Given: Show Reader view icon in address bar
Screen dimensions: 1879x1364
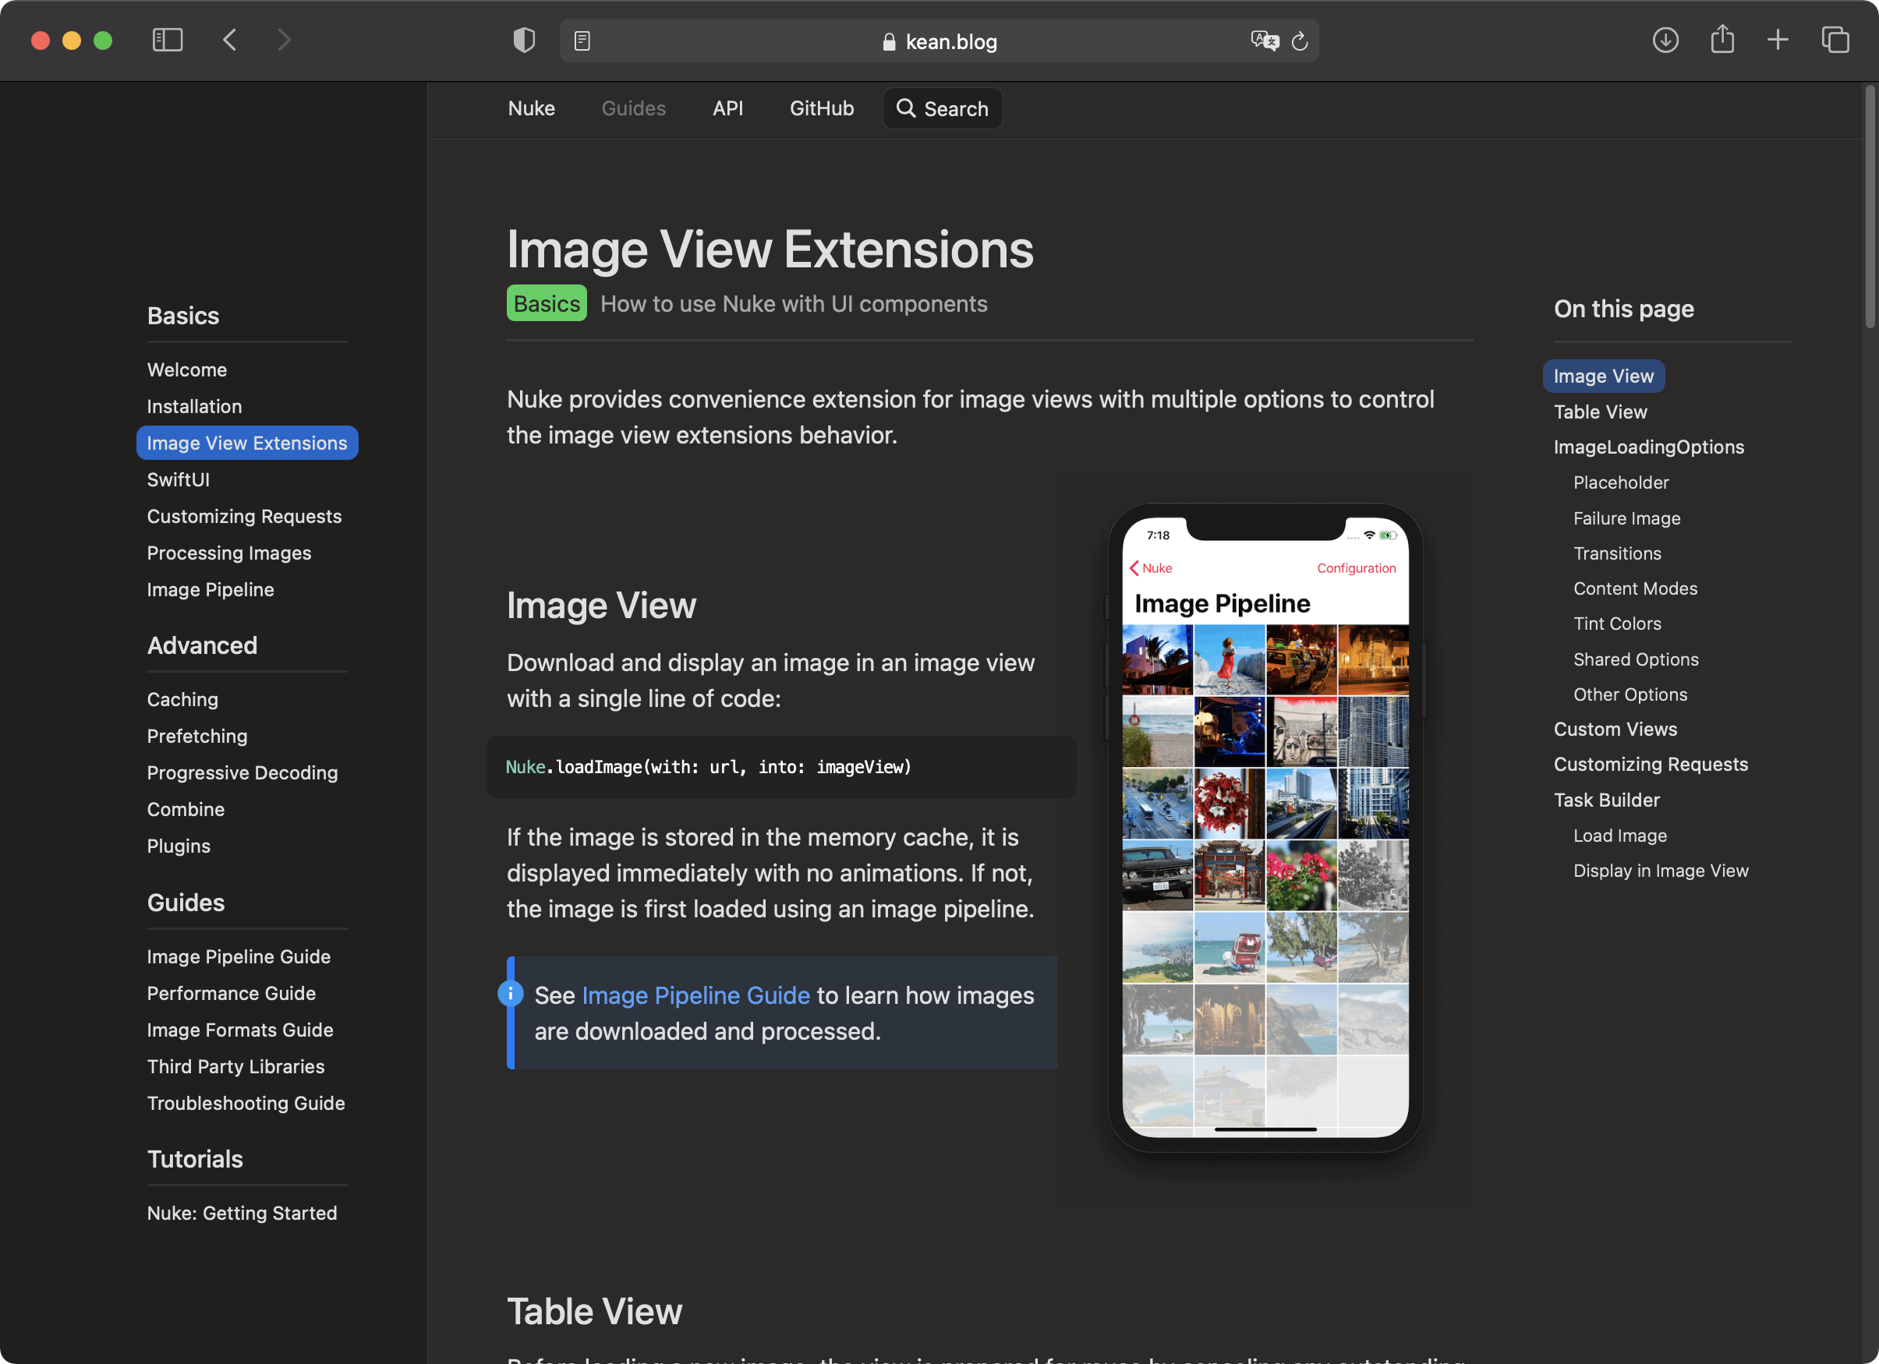Looking at the screenshot, I should click(582, 41).
